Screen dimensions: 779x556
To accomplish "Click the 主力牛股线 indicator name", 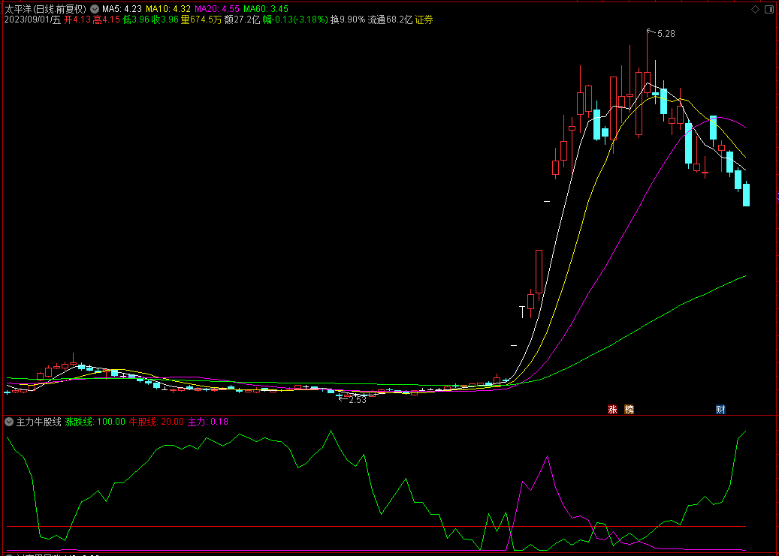I will click(x=39, y=422).
